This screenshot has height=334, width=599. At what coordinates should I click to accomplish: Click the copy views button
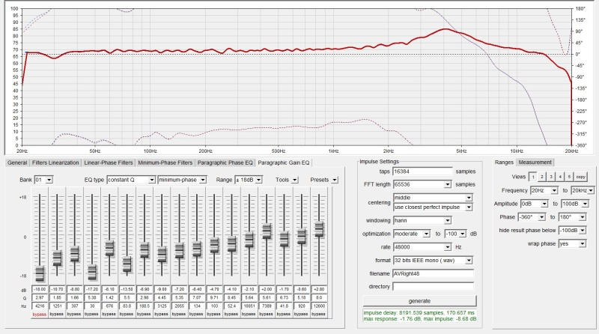pyautogui.click(x=580, y=177)
